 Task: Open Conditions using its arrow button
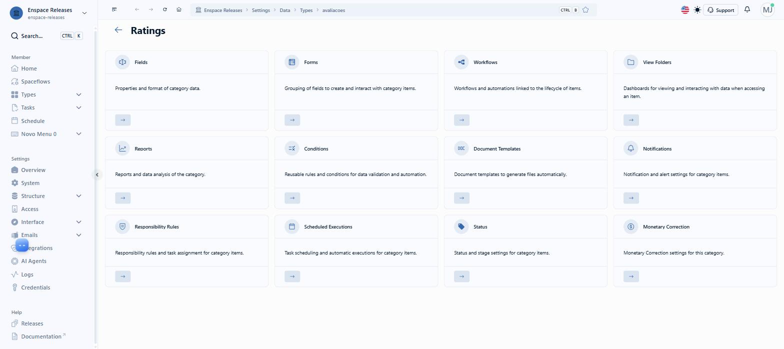[x=292, y=198]
